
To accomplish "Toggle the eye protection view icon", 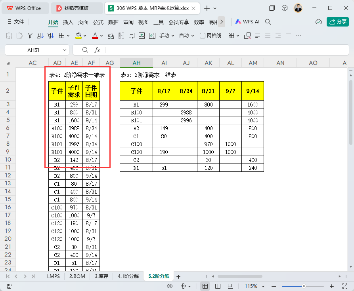I will click(170, 286).
